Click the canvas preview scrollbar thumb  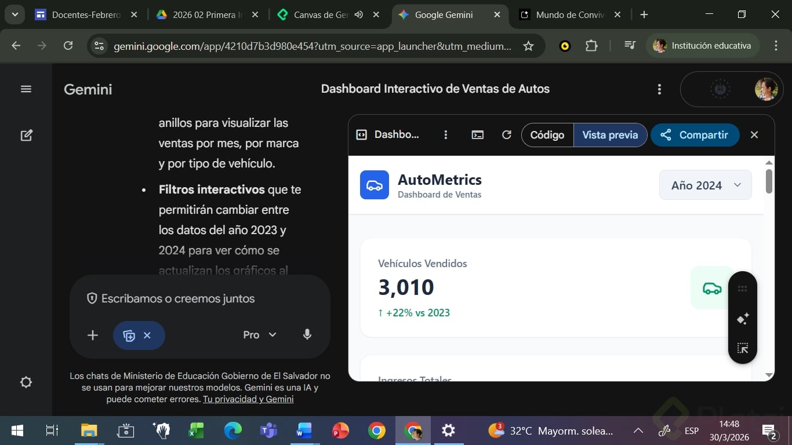pyautogui.click(x=769, y=181)
